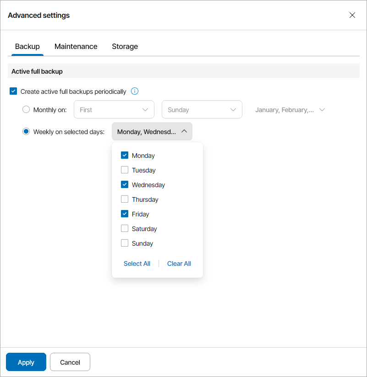Check the Tuesday checkbox
The image size is (367, 377).
point(125,170)
